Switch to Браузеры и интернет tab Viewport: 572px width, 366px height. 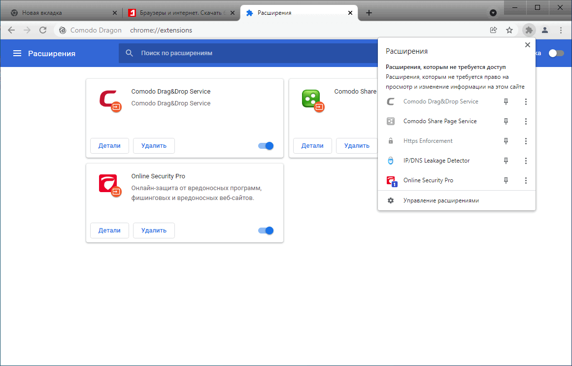pos(181,13)
